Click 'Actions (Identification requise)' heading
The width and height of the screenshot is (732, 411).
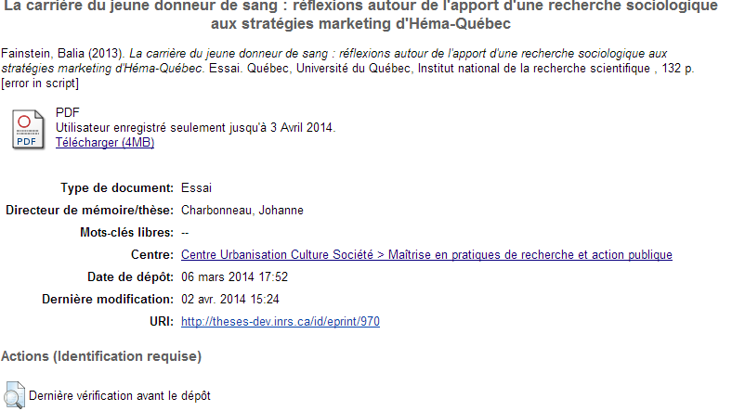click(101, 356)
